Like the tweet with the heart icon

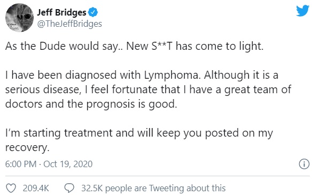pyautogui.click(x=11, y=188)
